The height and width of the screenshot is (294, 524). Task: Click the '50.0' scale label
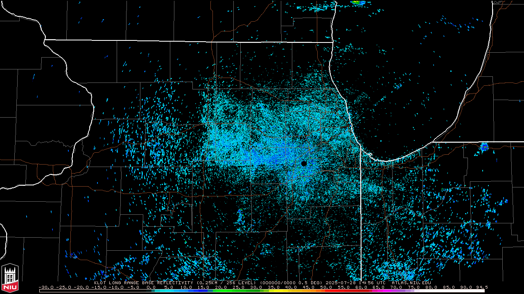[x=327, y=287]
